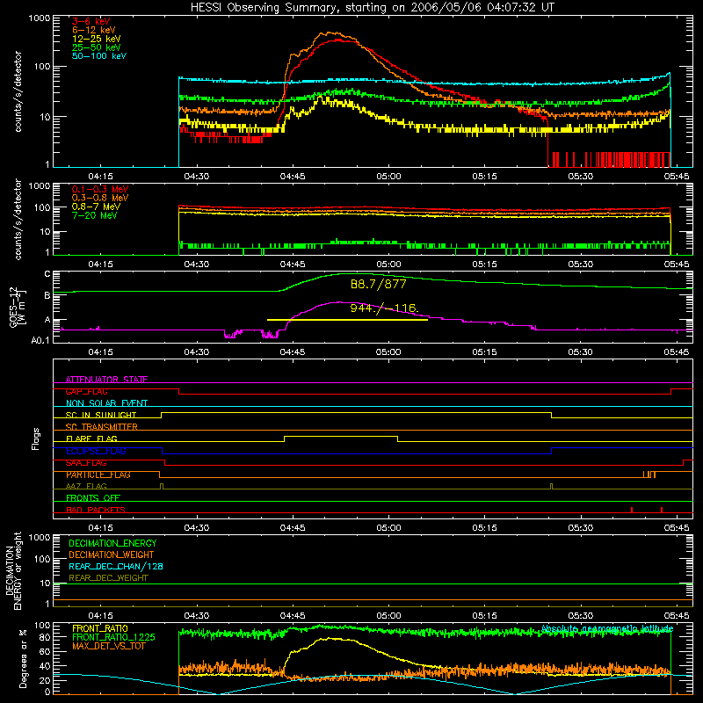Select the 0.3-0.8 MeV legend entry
Viewport: 703px width, 703px height.
click(100, 199)
